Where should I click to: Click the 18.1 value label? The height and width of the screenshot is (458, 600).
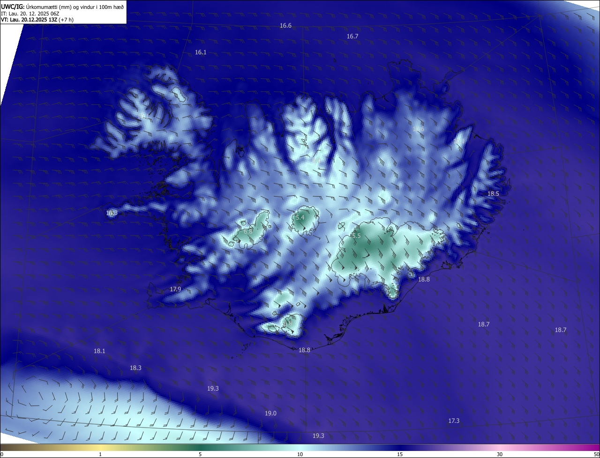[99, 351]
